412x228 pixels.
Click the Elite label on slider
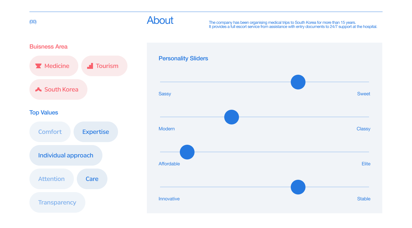366,164
